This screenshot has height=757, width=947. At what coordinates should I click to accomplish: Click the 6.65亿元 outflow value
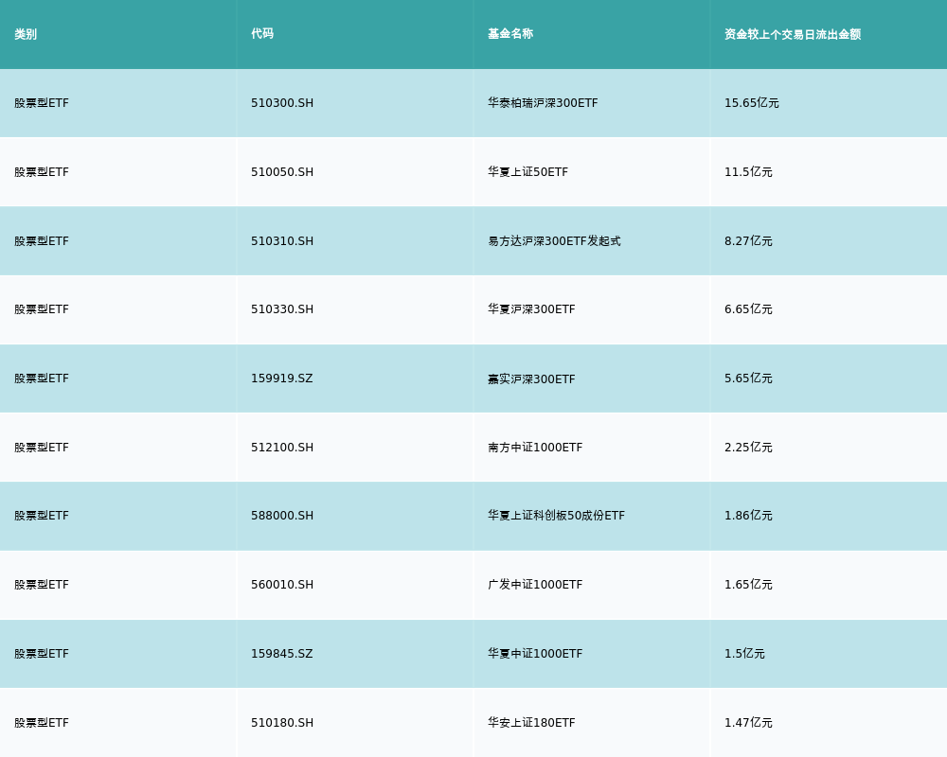point(748,309)
